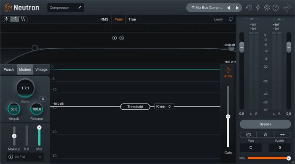Click the Bypass button
Screen dimensions: 295x164
265,124
